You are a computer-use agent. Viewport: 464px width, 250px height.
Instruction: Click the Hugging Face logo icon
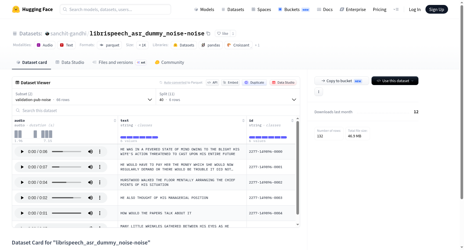16,9
